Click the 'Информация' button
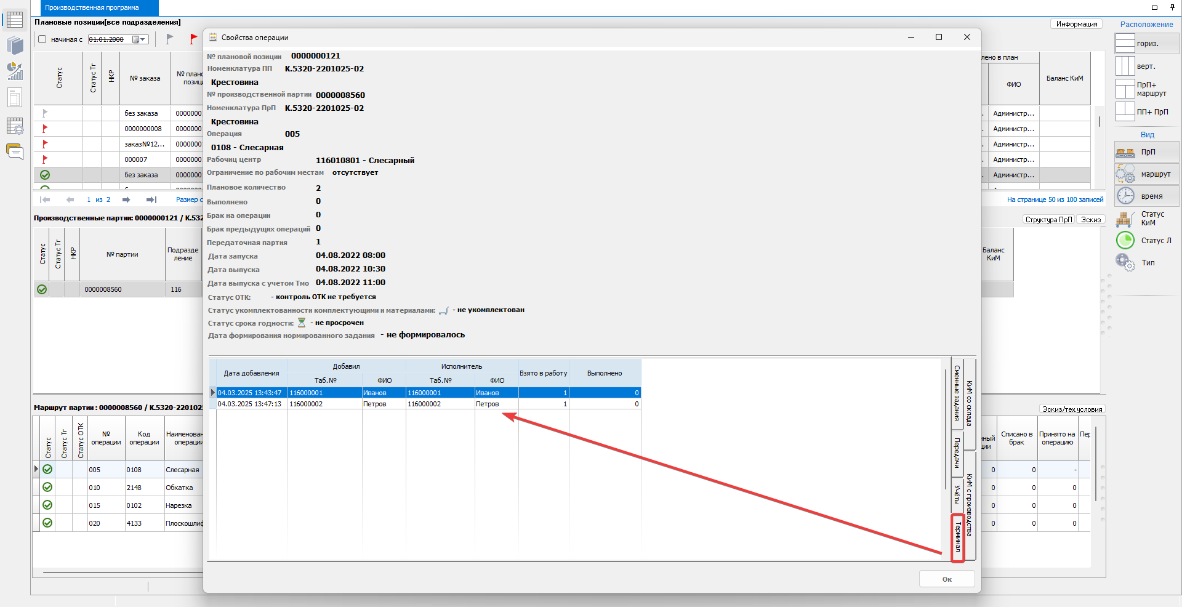 pos(1076,24)
